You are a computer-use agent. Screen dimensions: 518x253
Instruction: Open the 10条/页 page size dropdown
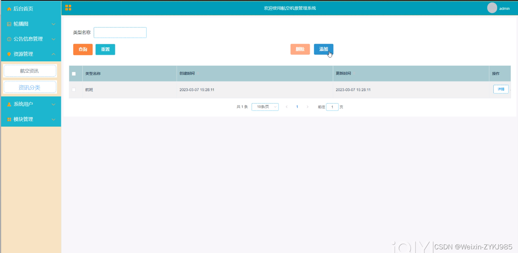click(265, 107)
